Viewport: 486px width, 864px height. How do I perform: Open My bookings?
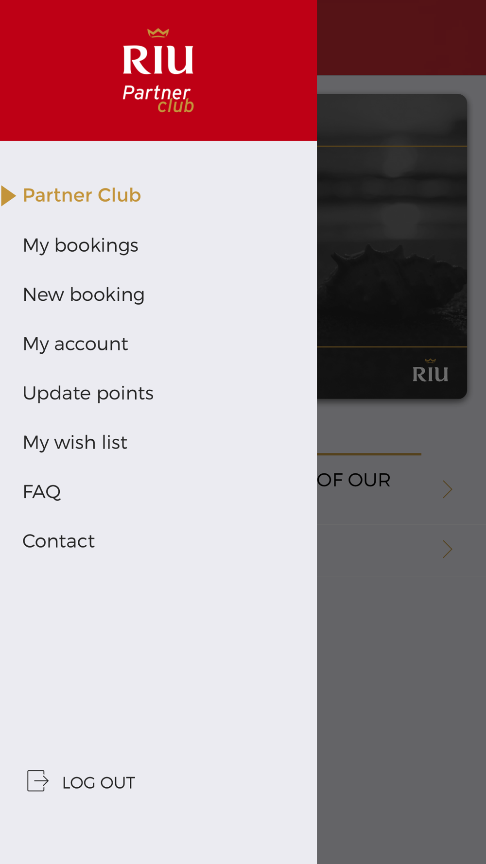coord(81,245)
